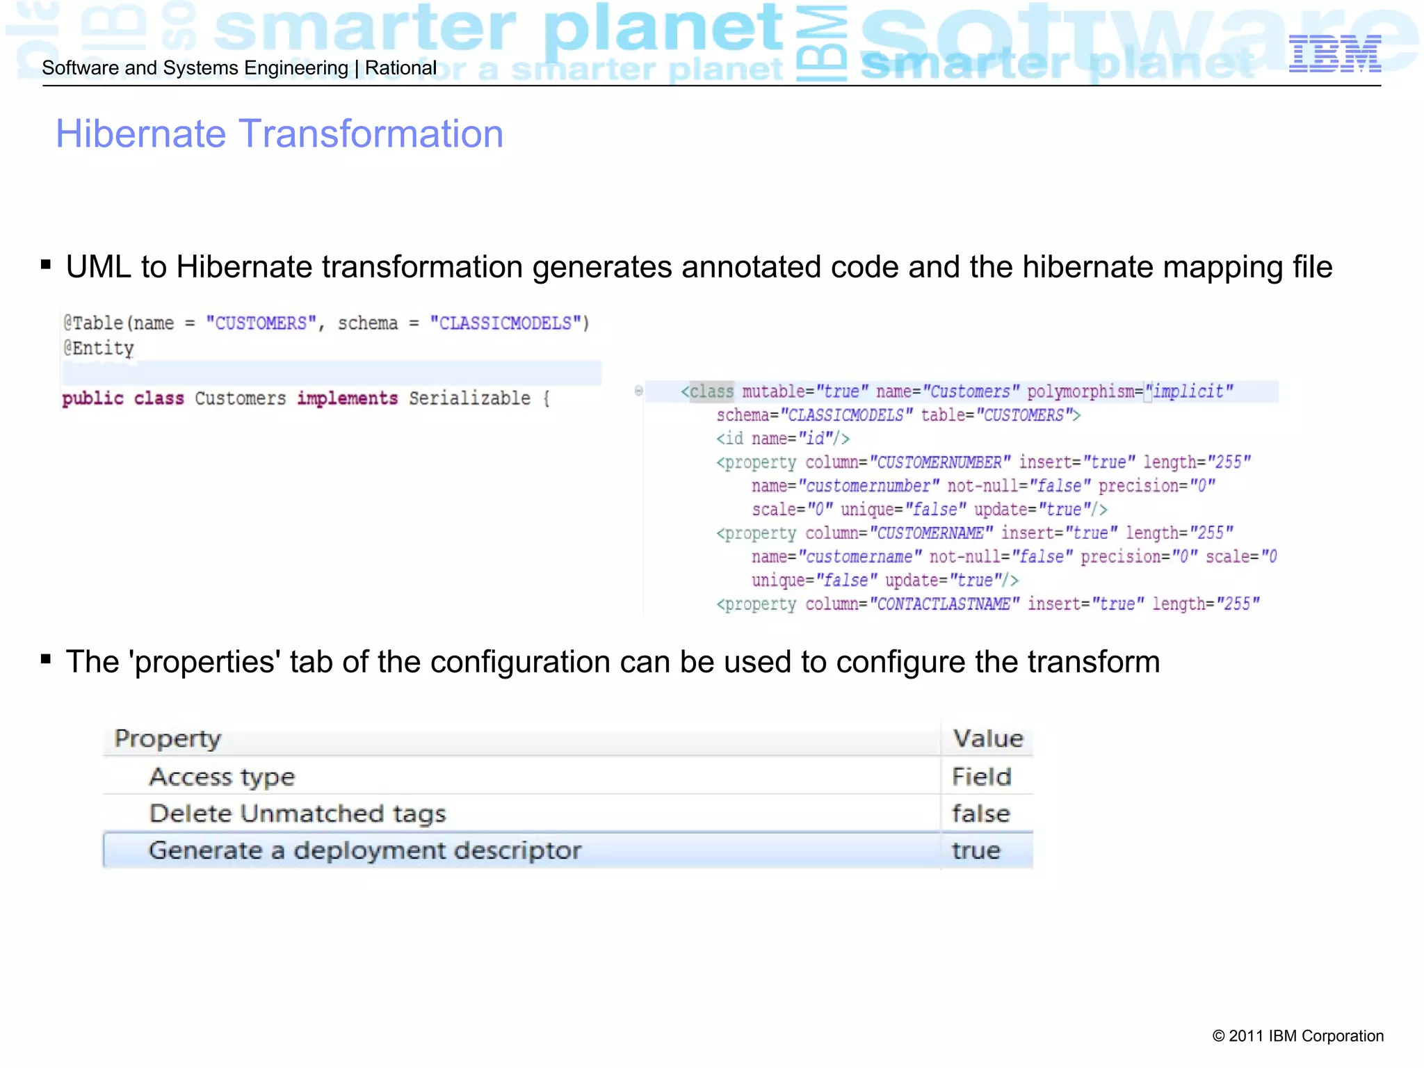This screenshot has height=1068, width=1424.
Task: Click the '<id name="id"/>' XML line
Action: 783,439
